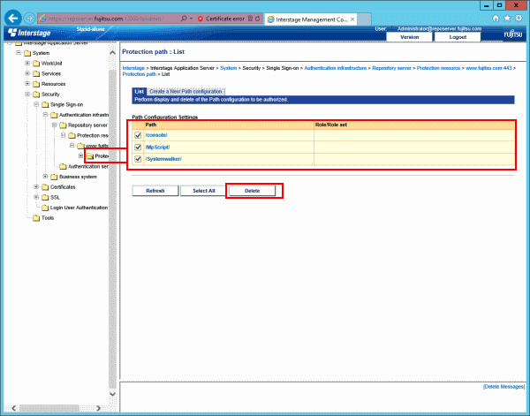Viewport: 530px width, 416px height.
Task: Click the tree panel scroll up arrow
Action: coord(112,52)
